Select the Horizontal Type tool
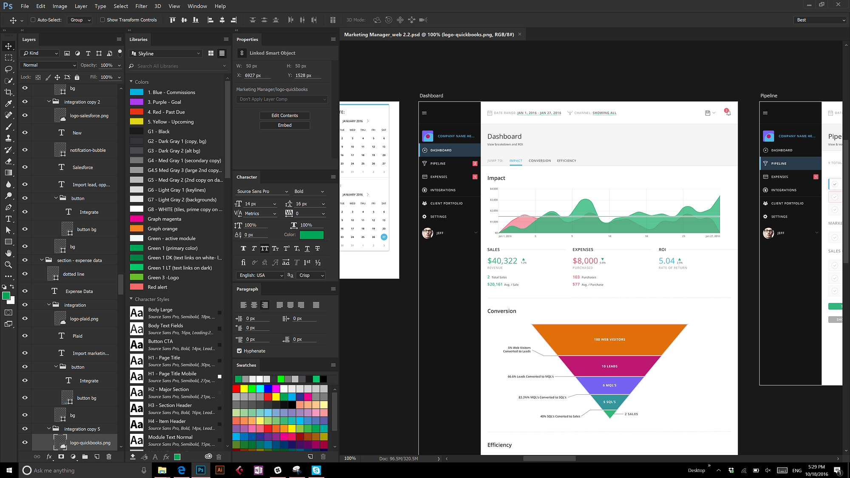850x478 pixels. pos(8,219)
